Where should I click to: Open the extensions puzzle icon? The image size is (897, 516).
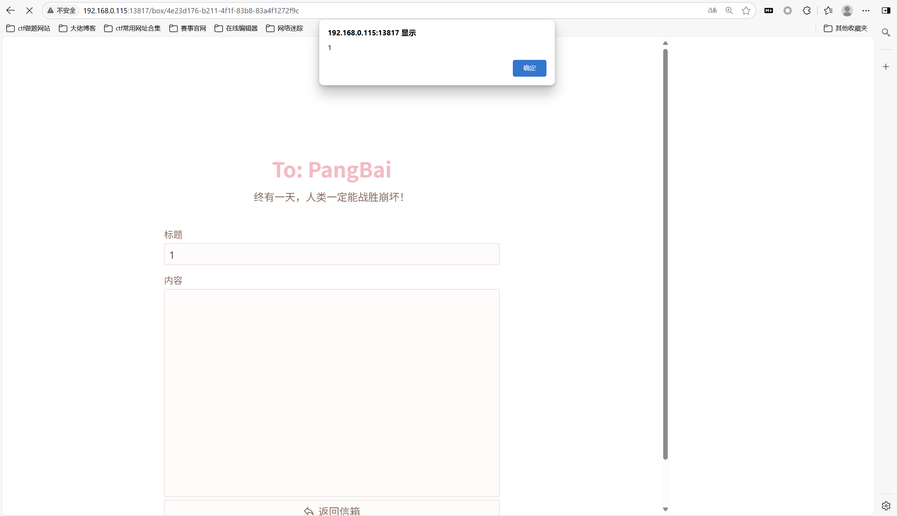click(807, 11)
